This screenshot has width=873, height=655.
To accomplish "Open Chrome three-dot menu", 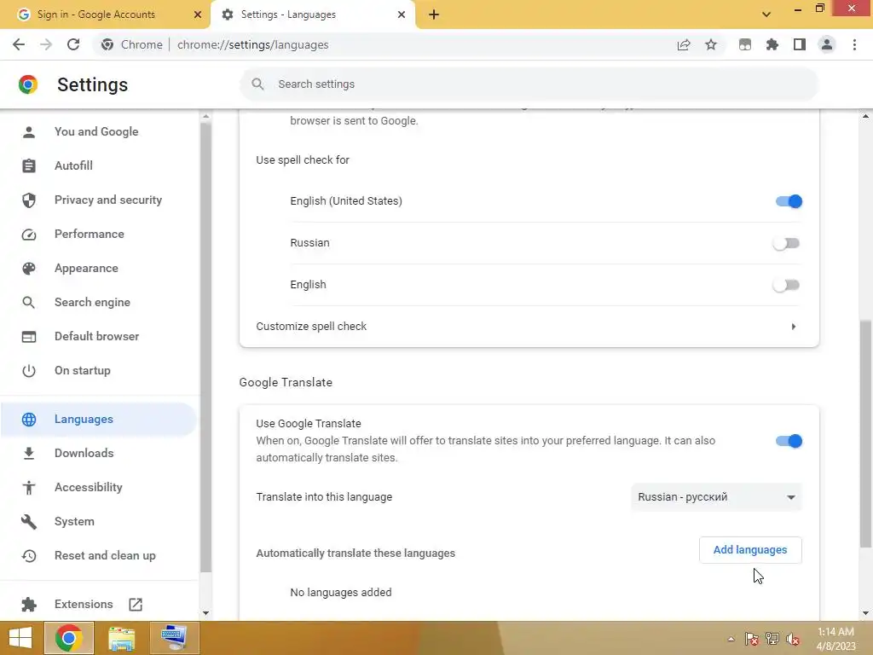I will [854, 44].
